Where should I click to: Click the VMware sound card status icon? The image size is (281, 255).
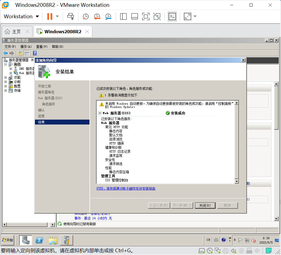pos(234,251)
